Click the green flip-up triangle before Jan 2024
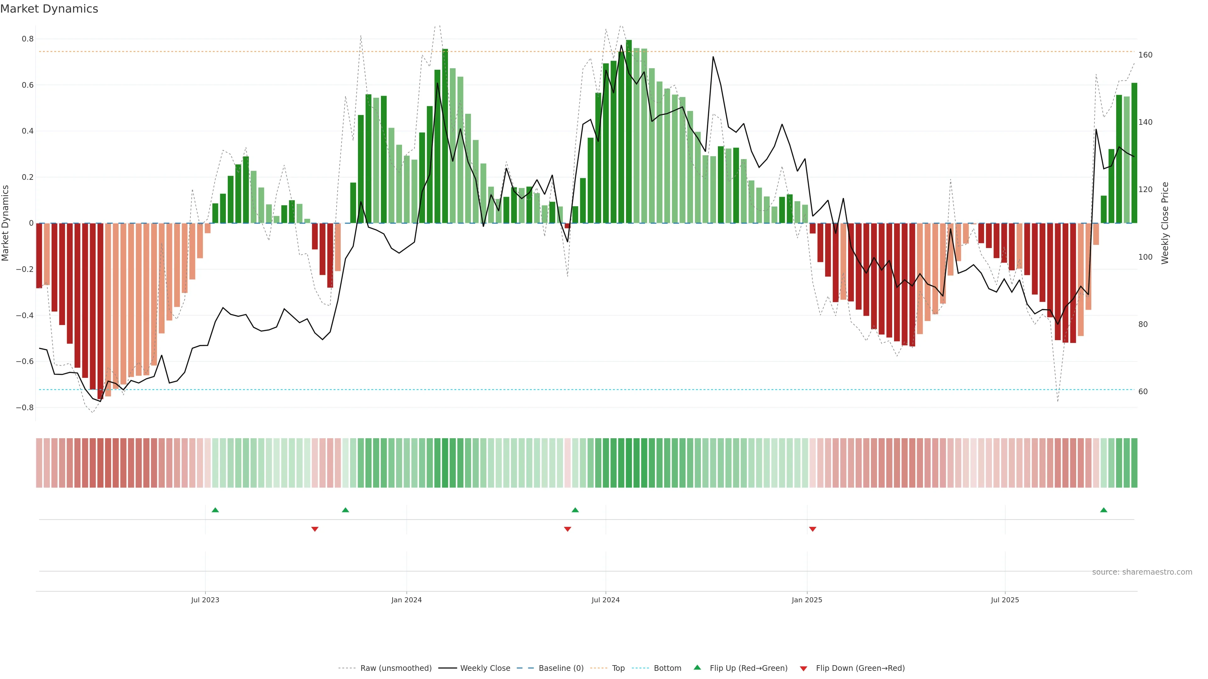Image resolution: width=1208 pixels, height=679 pixels. [x=346, y=510]
